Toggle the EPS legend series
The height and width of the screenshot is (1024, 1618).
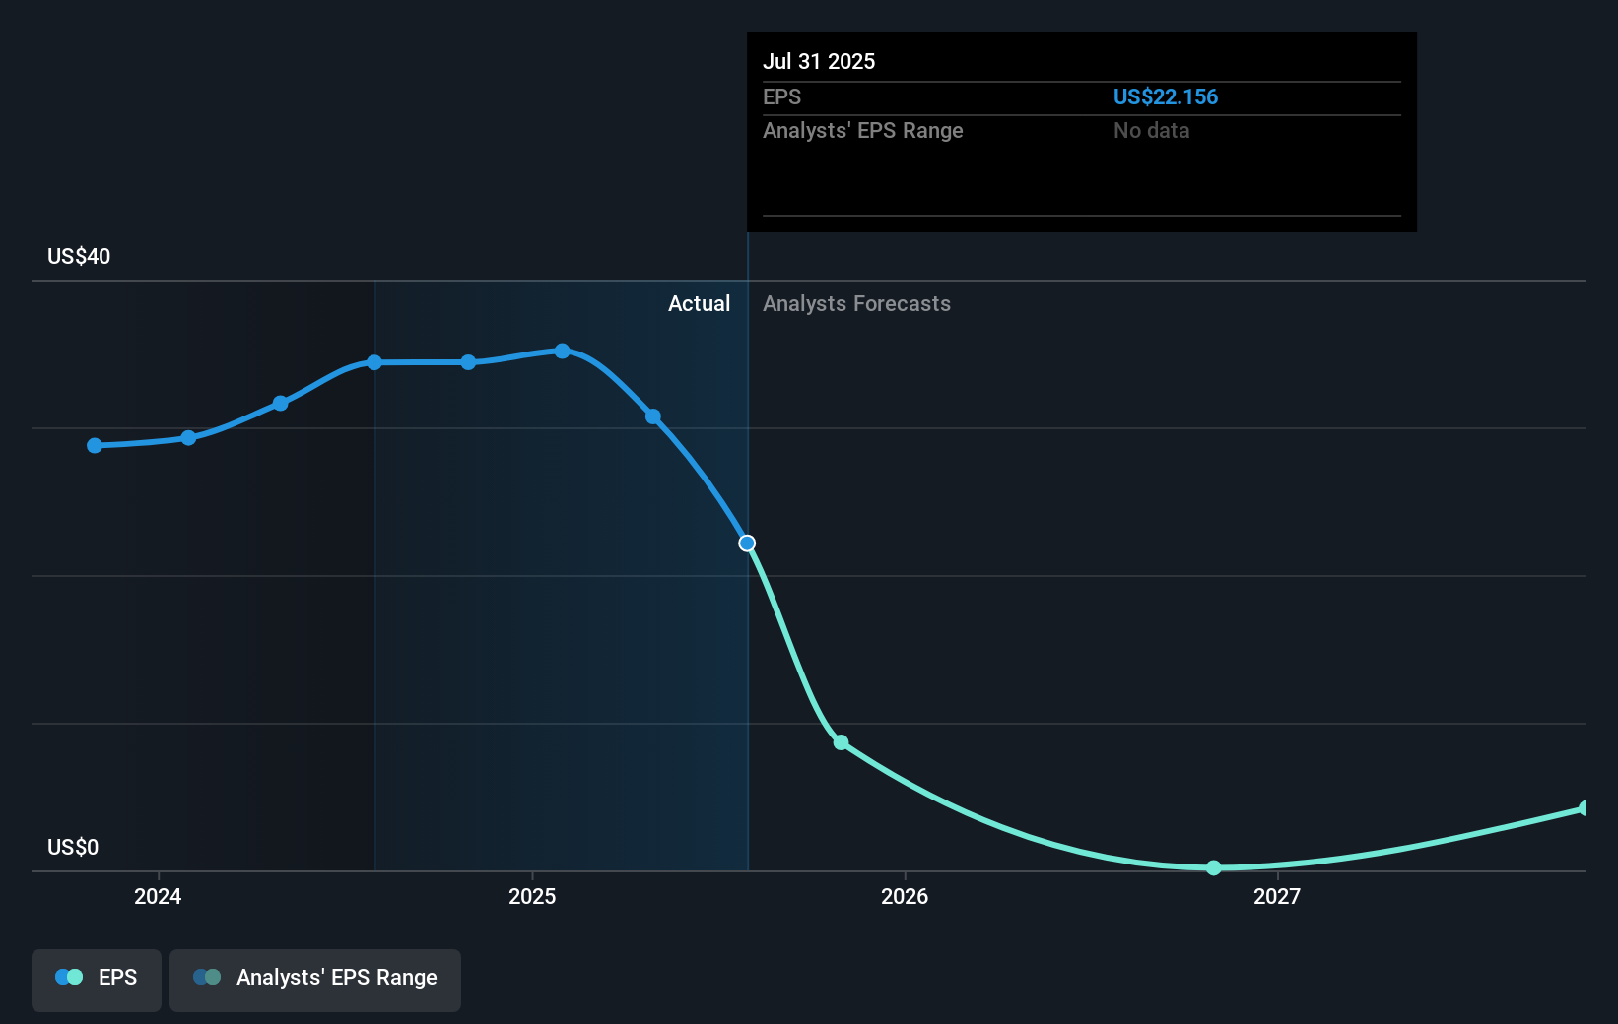pos(97,980)
